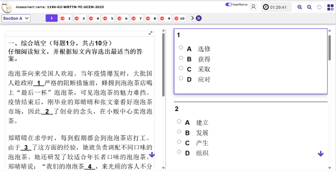Expand the passage panel with the arrows icon
The image size is (336, 171).
click(151, 33)
